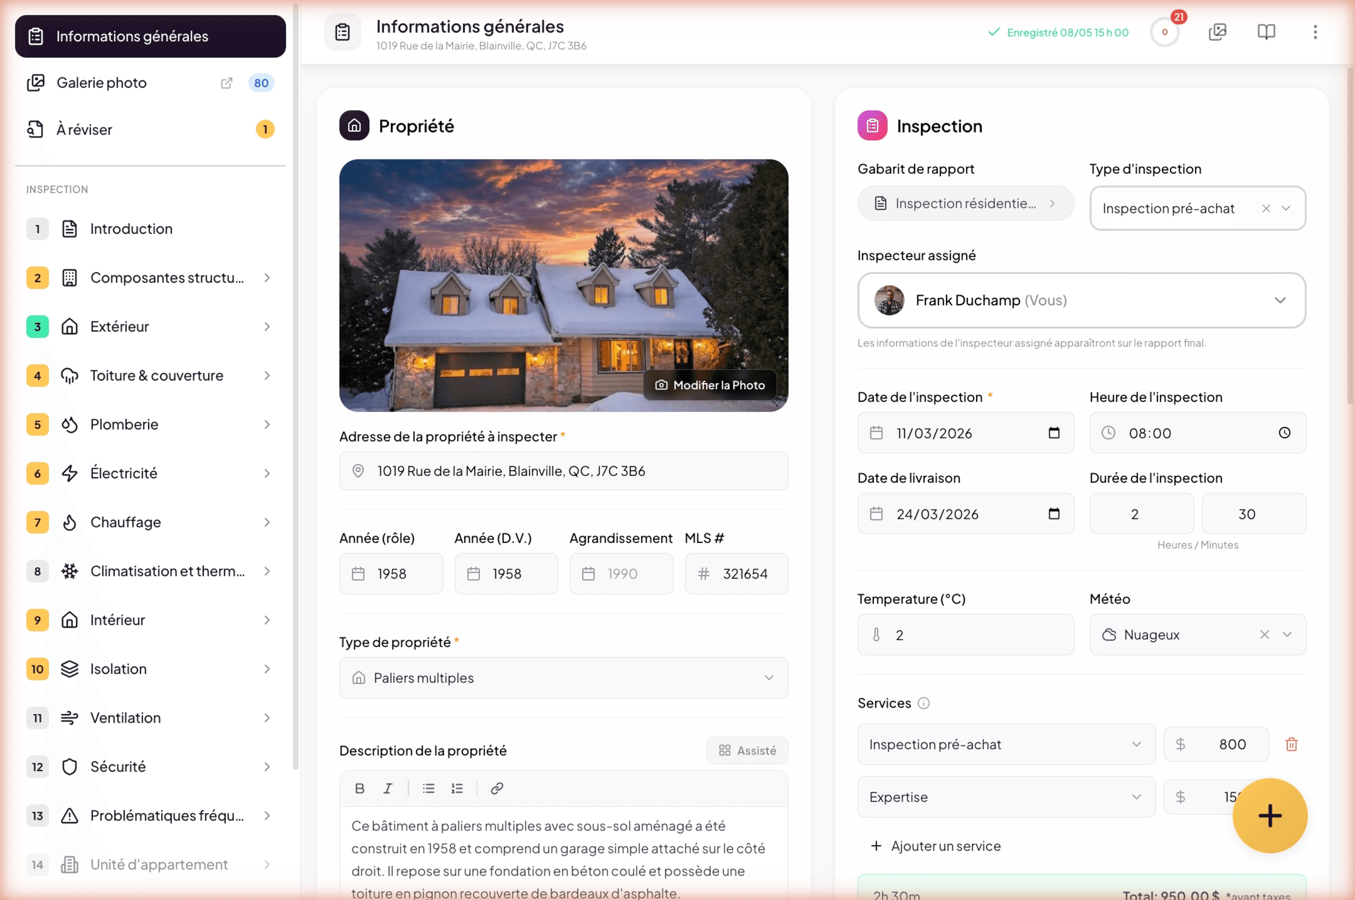Click Ajouter un service

click(x=936, y=846)
